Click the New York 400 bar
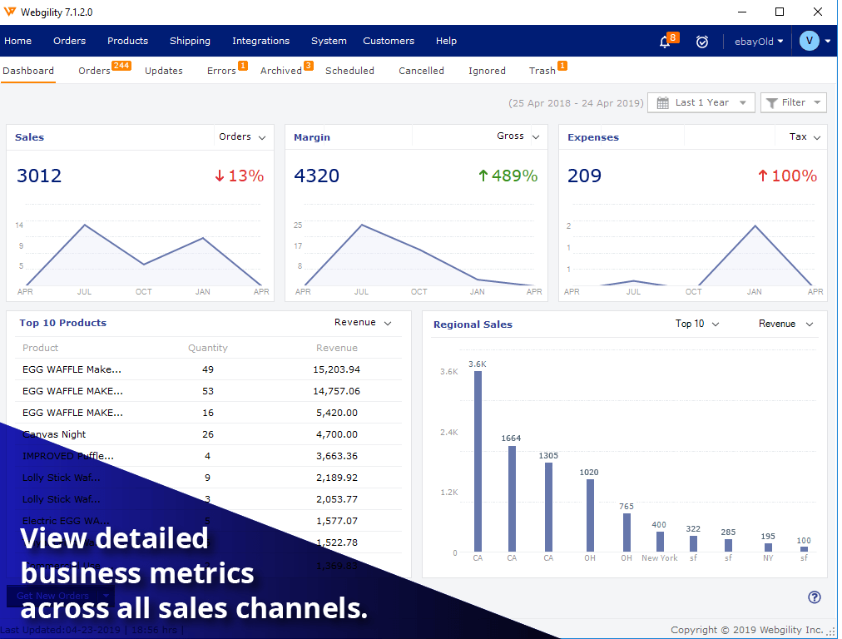842x639 pixels. click(x=660, y=542)
